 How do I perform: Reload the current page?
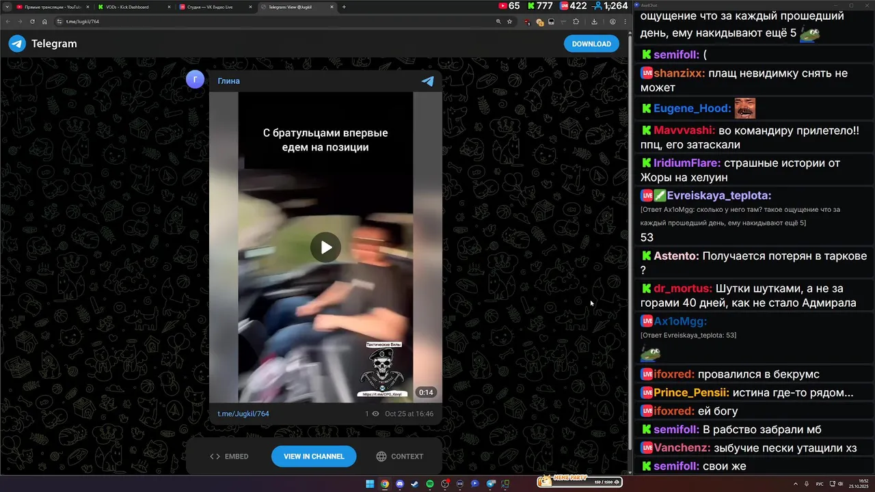click(x=32, y=21)
